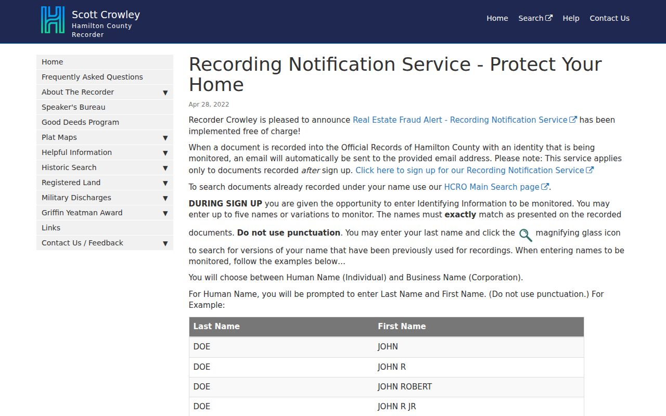Image resolution: width=666 pixels, height=416 pixels.
Task: Expand the About The Recorder submenu arrow
Action: tap(165, 93)
